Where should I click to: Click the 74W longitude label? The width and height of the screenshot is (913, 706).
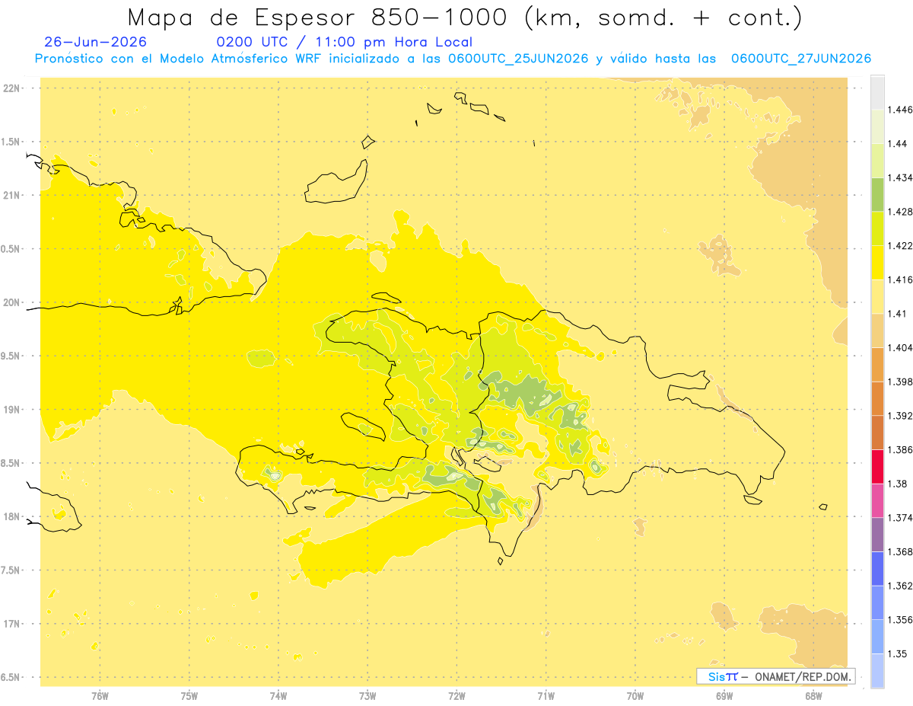[278, 696]
